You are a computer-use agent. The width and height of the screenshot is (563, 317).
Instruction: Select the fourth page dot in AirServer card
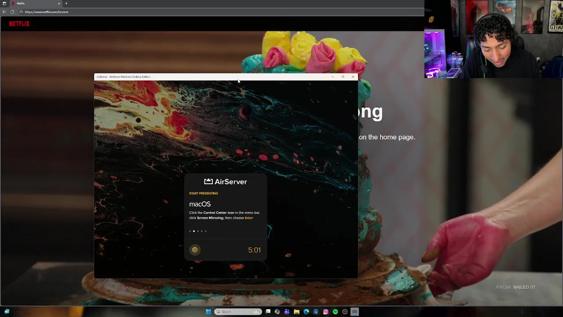point(201,231)
